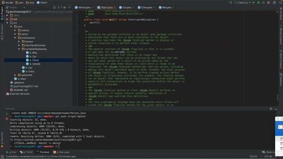The image size is (283, 159).
Task: Expand the naren package arrow
Action: point(15,34)
